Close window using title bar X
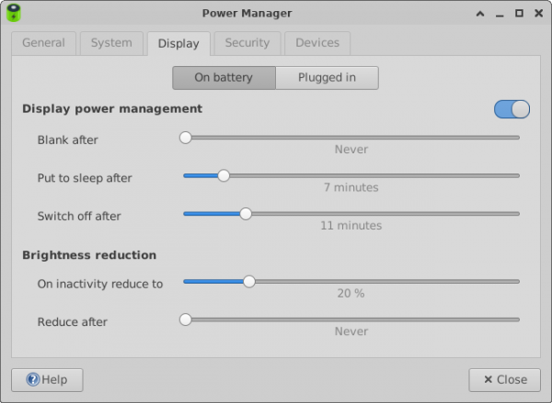The width and height of the screenshot is (552, 403). click(538, 14)
